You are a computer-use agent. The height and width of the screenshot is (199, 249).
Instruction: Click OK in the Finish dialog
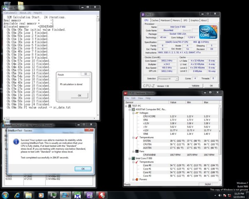click(79, 95)
